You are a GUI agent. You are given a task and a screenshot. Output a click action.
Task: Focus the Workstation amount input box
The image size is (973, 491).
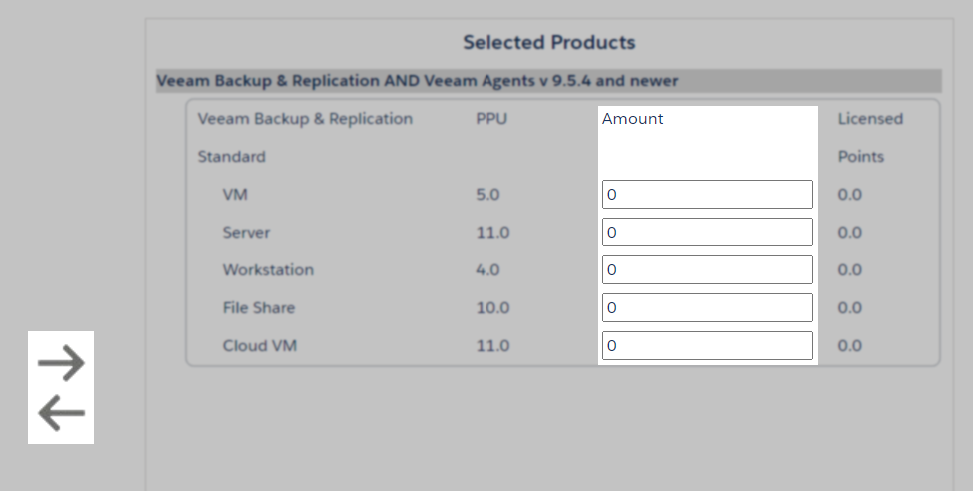pyautogui.click(x=707, y=269)
